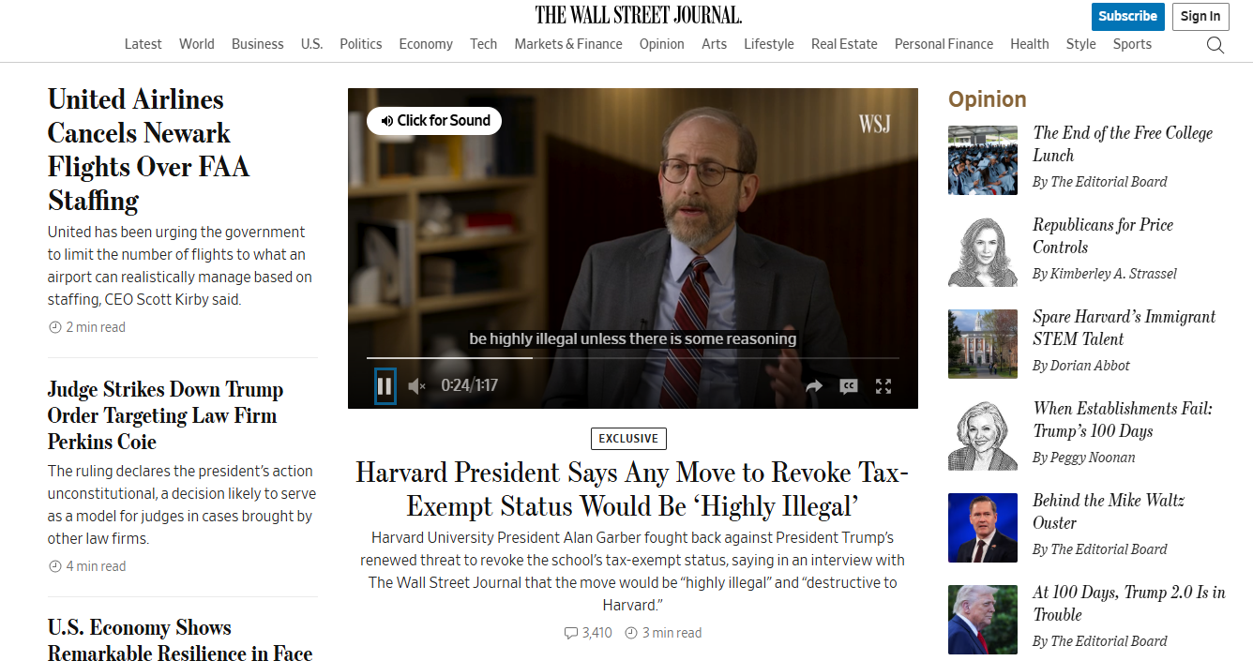This screenshot has width=1253, height=661.
Task: Enable audio with Click for Sound
Action: 434,120
